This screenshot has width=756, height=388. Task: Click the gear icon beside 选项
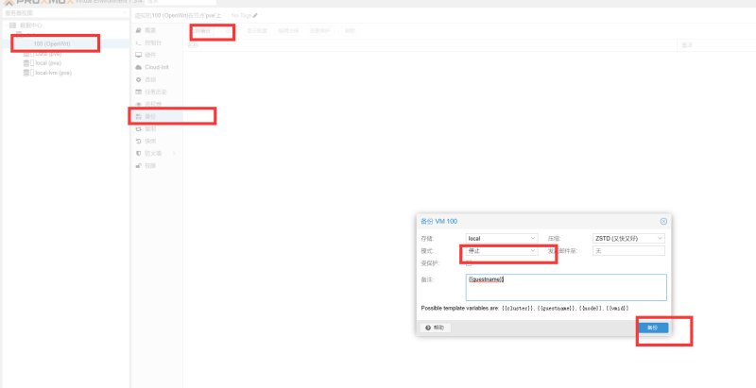tap(138, 79)
